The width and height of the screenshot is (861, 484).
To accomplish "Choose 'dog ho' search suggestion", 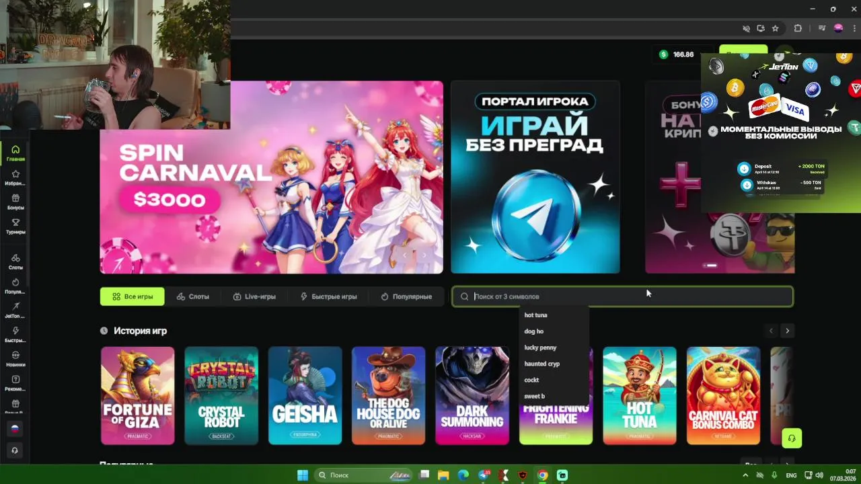I will 534,331.
